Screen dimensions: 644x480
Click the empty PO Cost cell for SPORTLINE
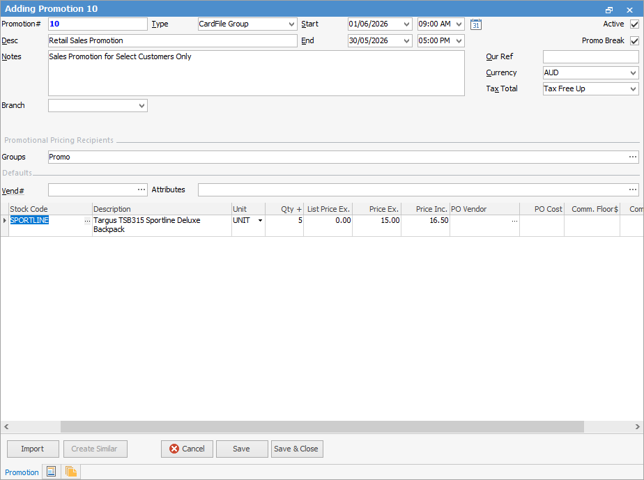[542, 225]
